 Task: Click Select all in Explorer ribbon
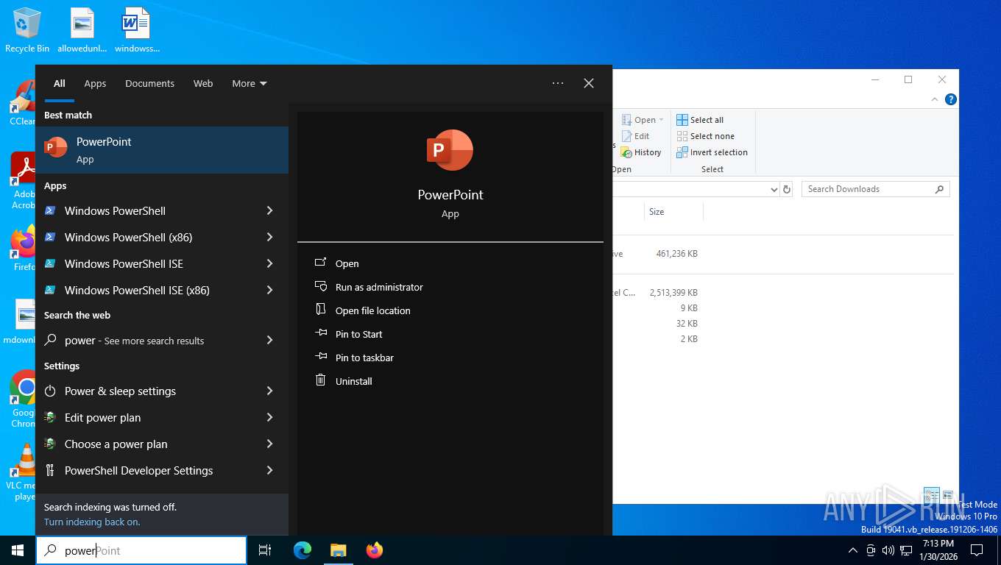click(x=700, y=120)
